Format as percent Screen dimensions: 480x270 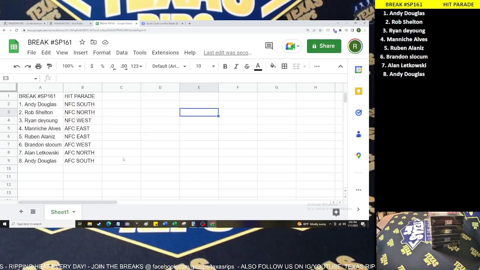102,66
